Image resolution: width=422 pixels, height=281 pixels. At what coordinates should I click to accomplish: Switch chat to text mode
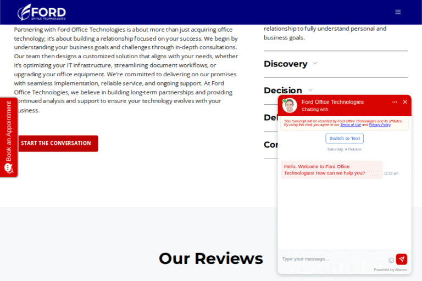click(x=345, y=138)
